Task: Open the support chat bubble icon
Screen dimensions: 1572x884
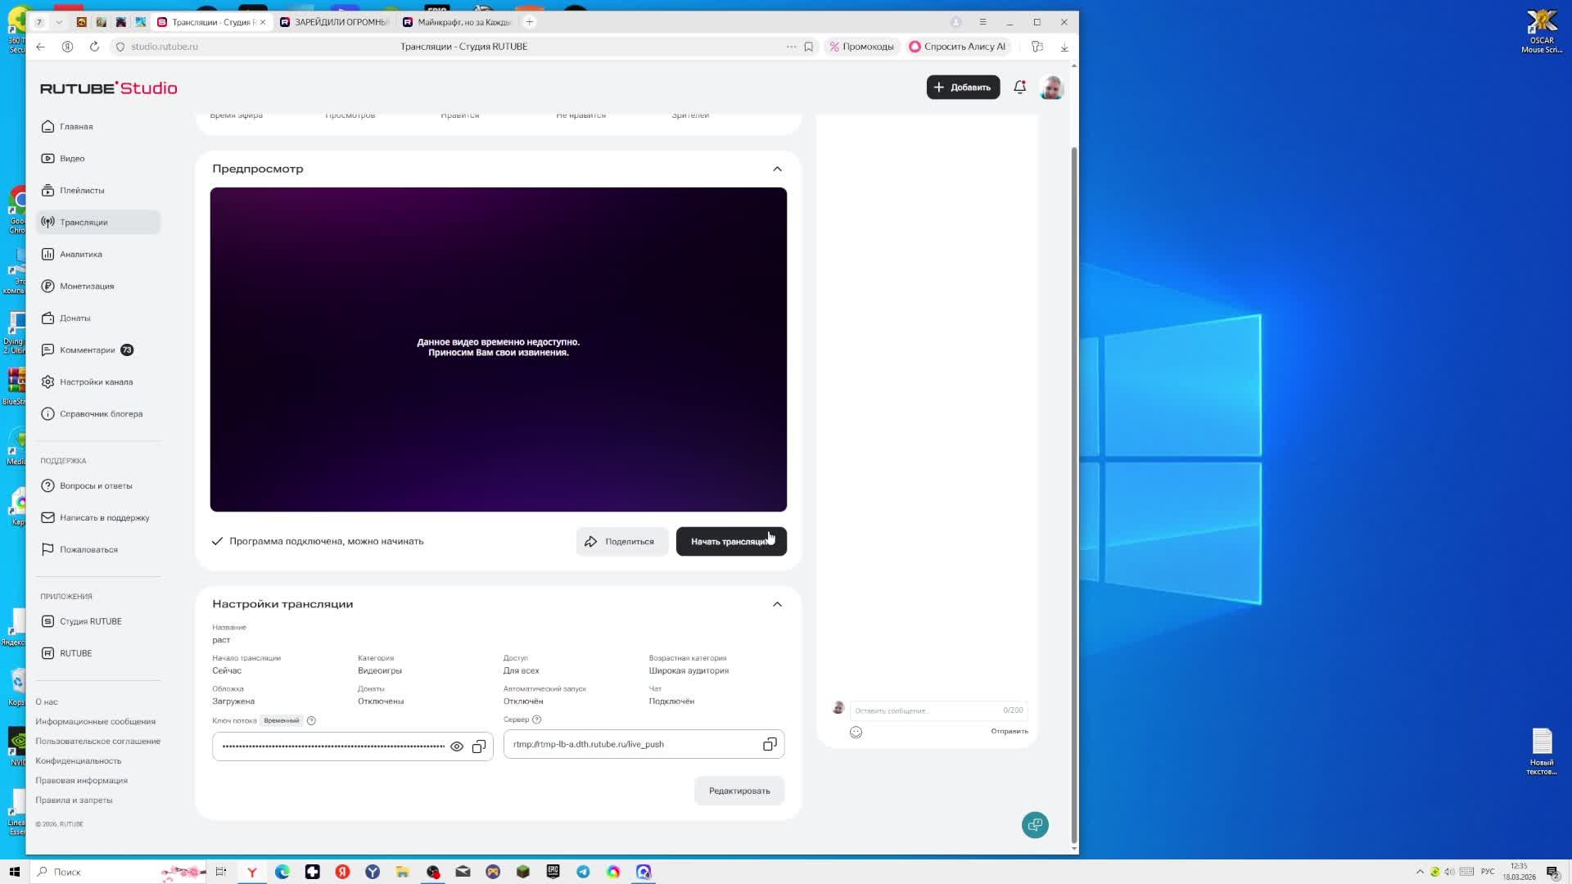Action: click(1035, 825)
